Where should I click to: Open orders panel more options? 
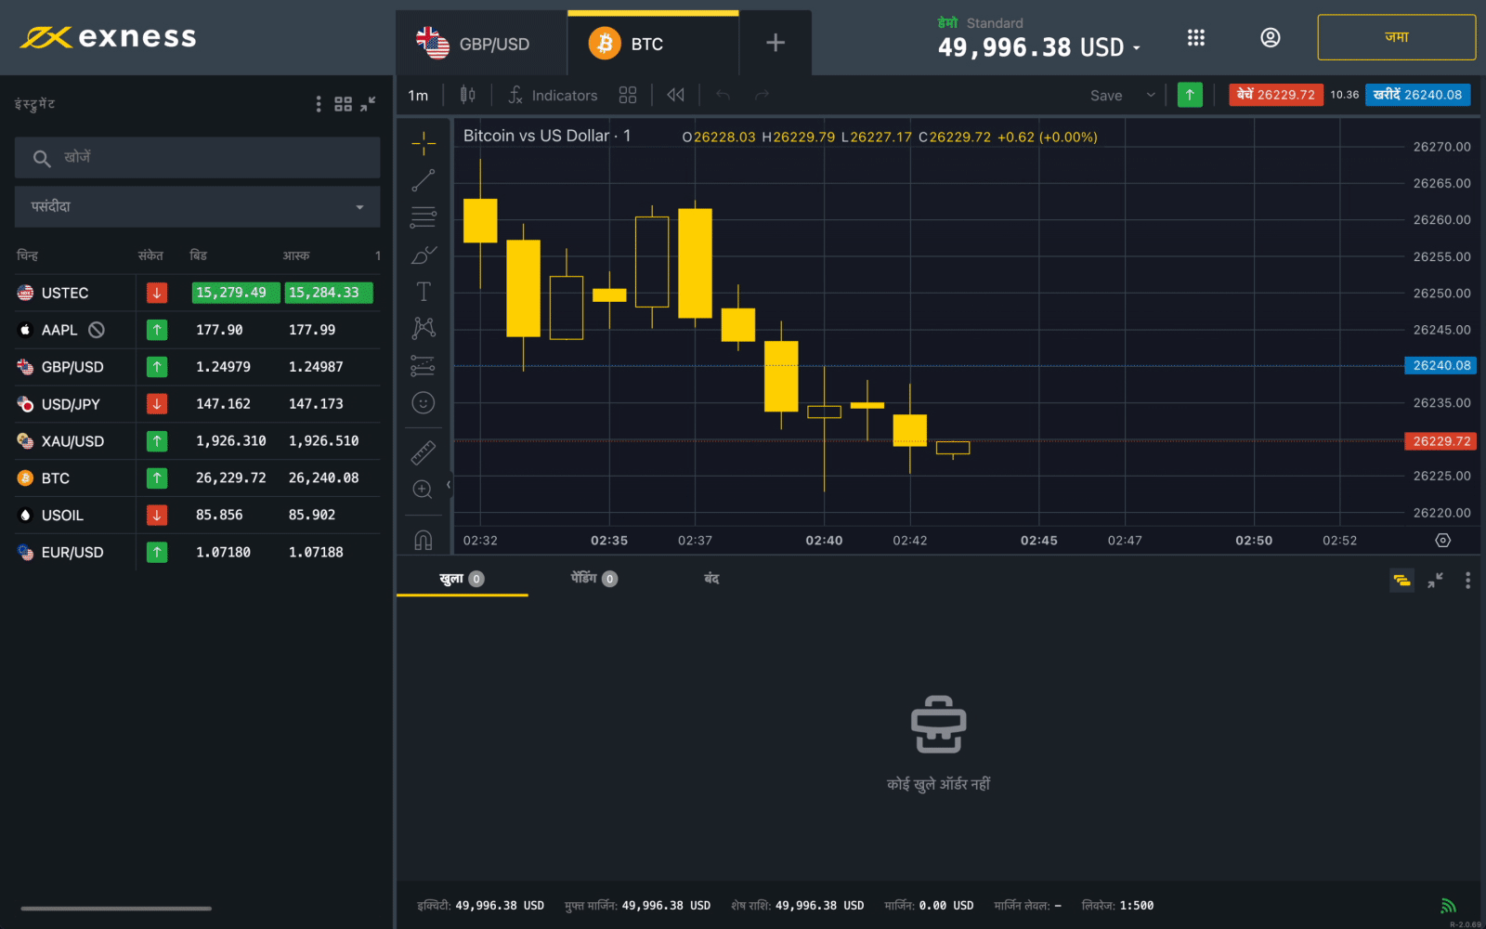1467,580
